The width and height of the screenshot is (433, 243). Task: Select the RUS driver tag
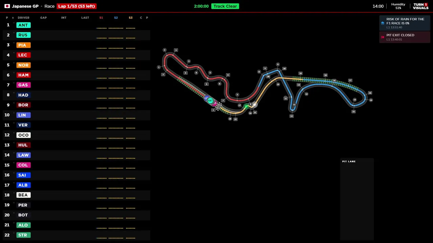click(x=23, y=35)
